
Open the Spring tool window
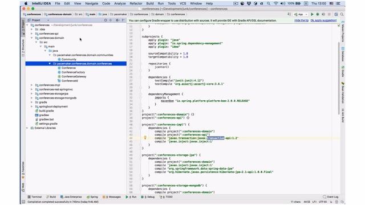tap(92, 197)
